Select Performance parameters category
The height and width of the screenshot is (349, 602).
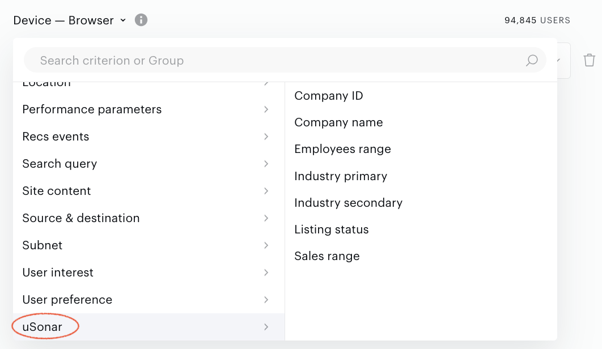tap(149, 109)
